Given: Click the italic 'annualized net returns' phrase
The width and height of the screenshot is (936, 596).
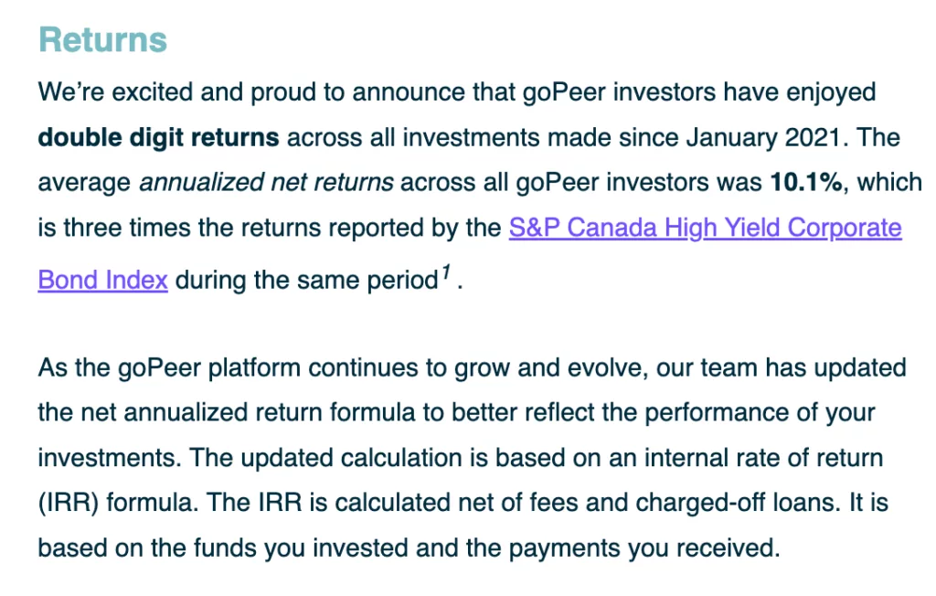Looking at the screenshot, I should tap(266, 182).
